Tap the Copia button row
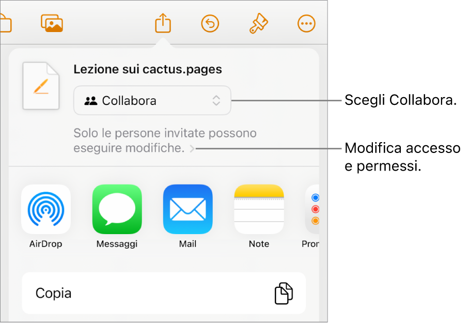469x323 pixels. point(164,293)
